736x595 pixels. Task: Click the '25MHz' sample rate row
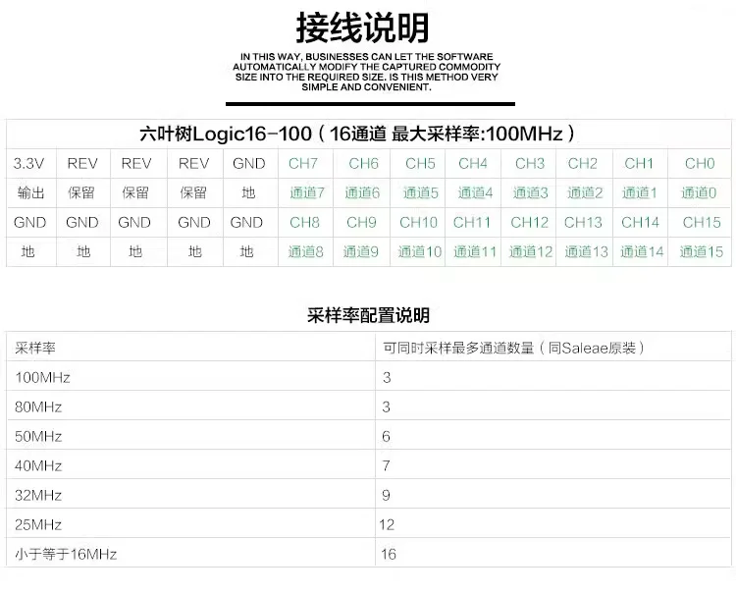click(x=368, y=523)
